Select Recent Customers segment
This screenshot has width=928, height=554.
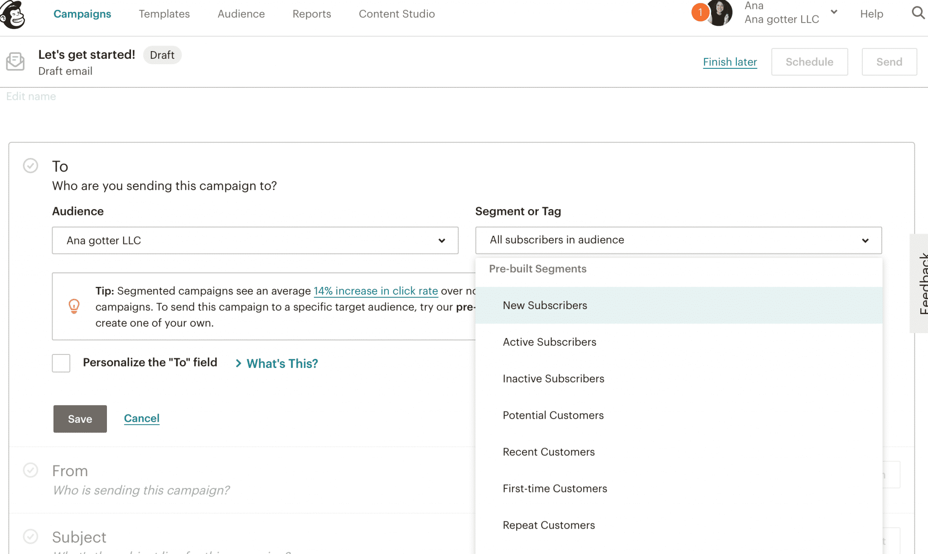pos(679,452)
